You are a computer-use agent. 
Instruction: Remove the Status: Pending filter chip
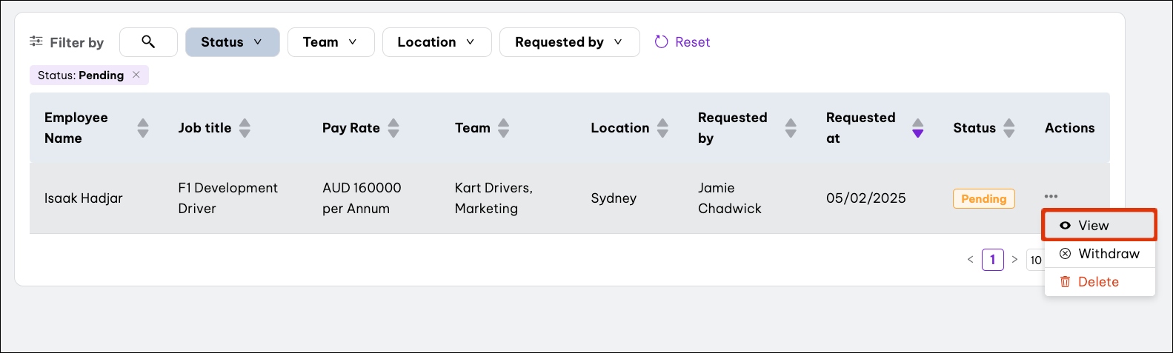[x=136, y=75]
